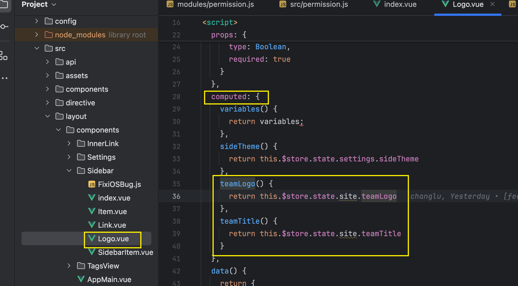Select the layout folder icon
Screen dimensions: 518x286
(60, 116)
